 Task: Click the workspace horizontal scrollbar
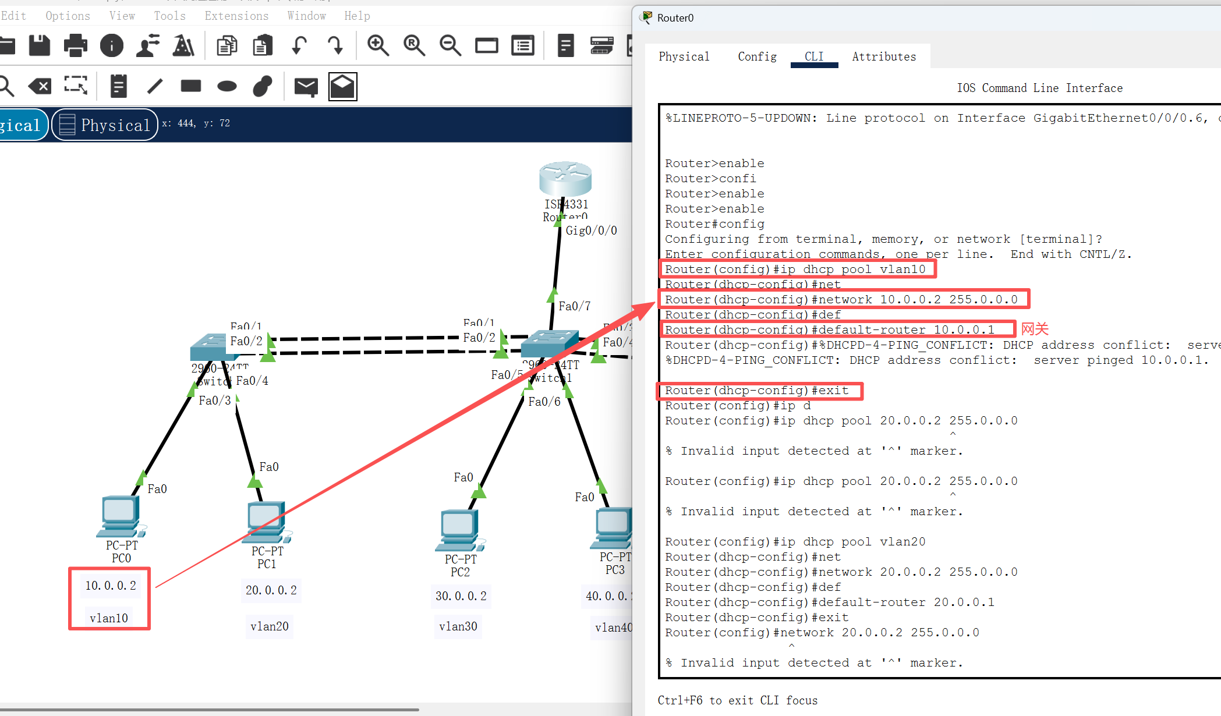coord(210,710)
